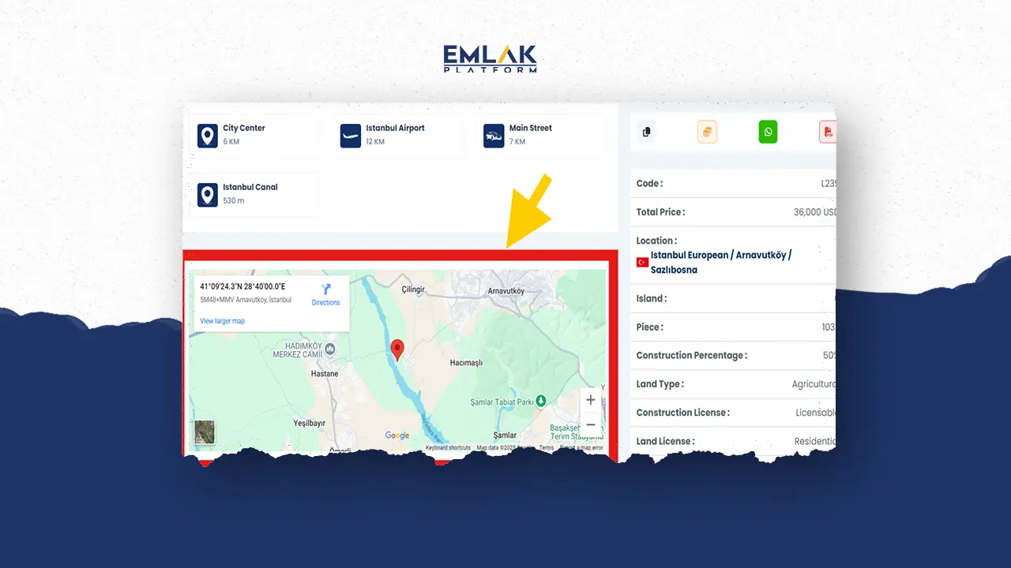Click the Land Type: row label
This screenshot has height=568, width=1011.
point(660,384)
